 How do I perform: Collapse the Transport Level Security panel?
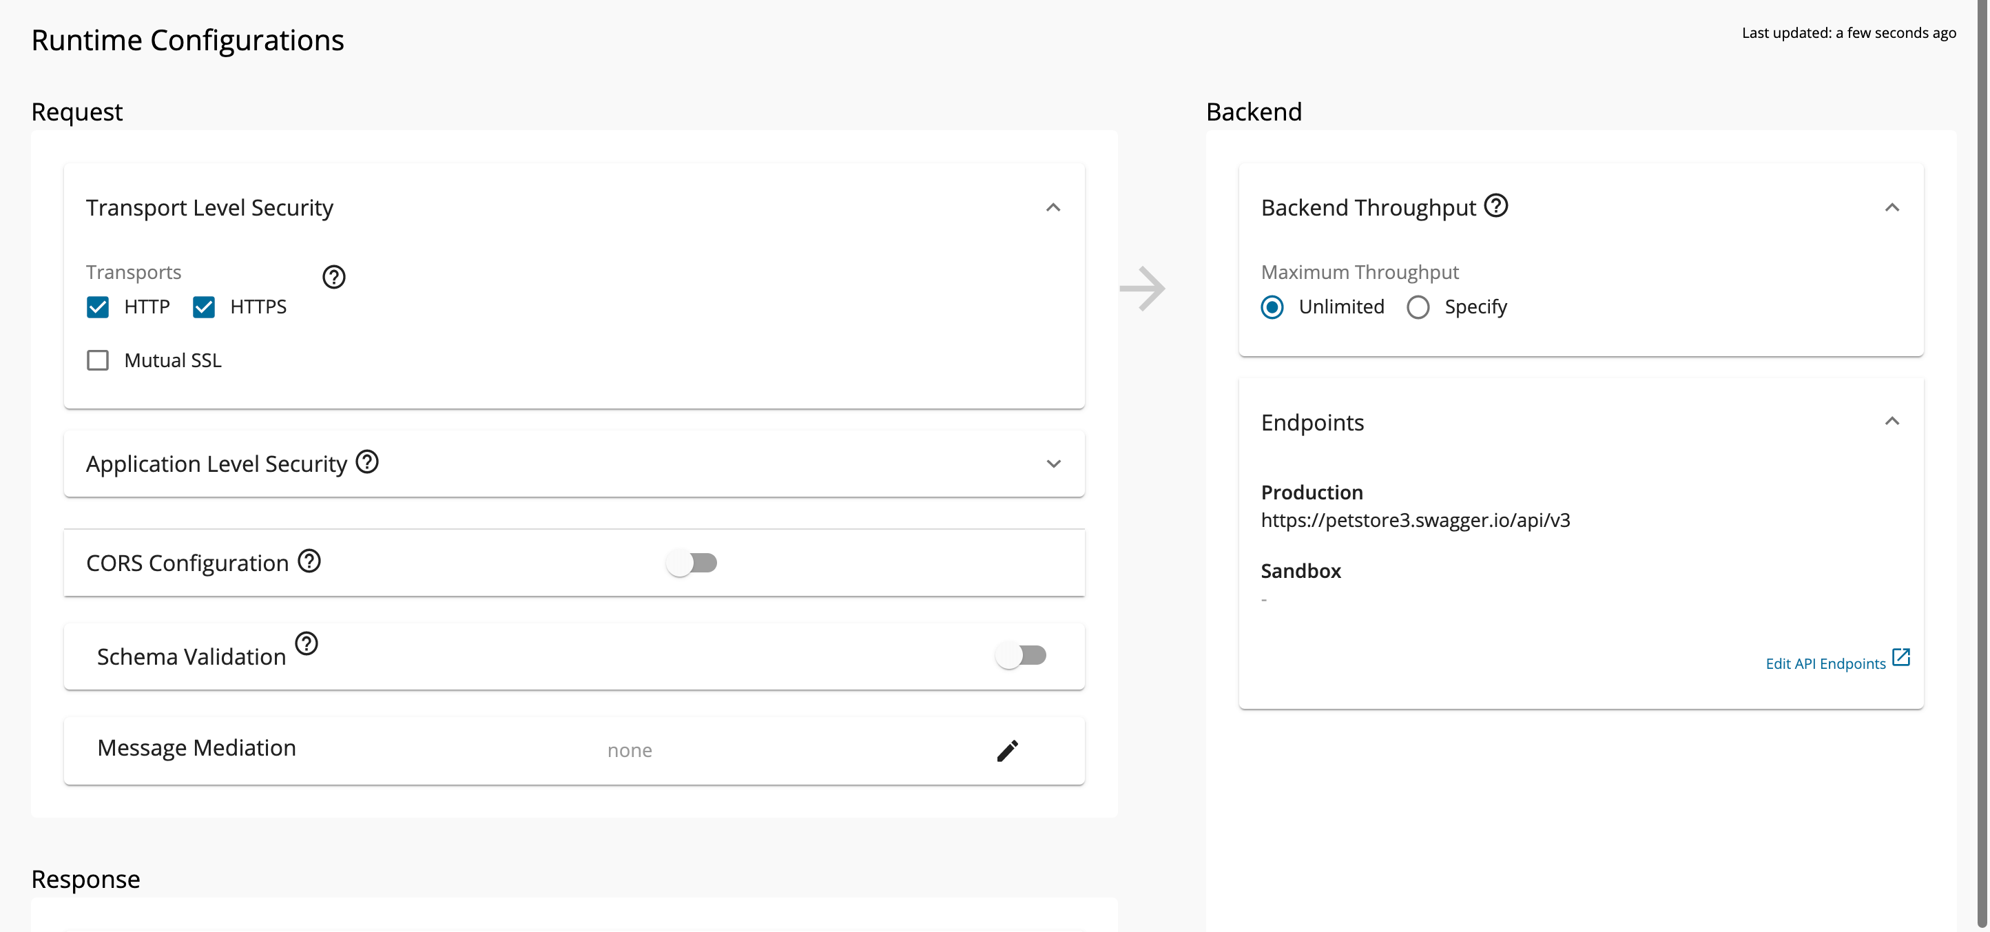[x=1053, y=208]
